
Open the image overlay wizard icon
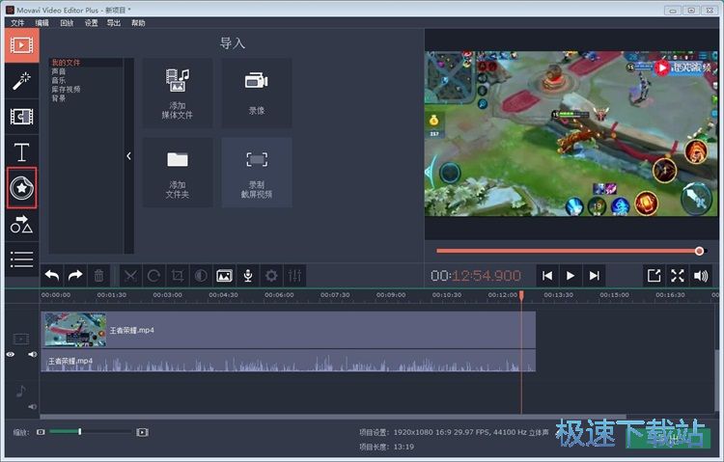[x=224, y=276]
